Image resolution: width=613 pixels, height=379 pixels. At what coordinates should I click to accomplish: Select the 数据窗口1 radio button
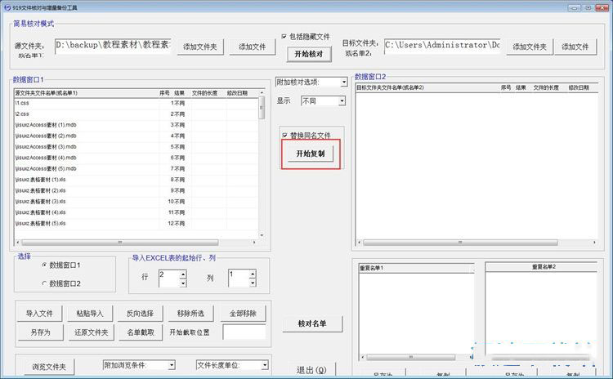pyautogui.click(x=44, y=265)
